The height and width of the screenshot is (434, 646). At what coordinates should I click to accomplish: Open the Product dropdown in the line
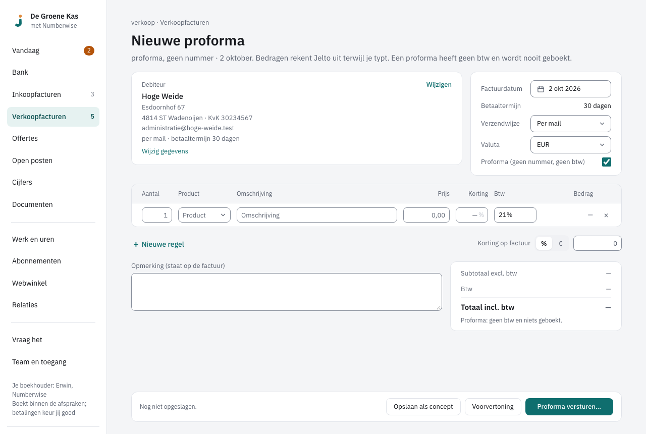click(204, 215)
